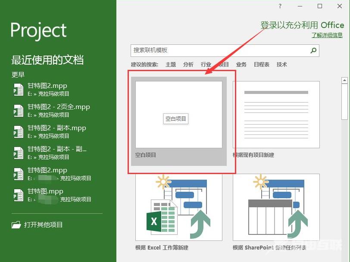The width and height of the screenshot is (350, 262).
Task: Click suggested search 业务
Action: pos(241,65)
